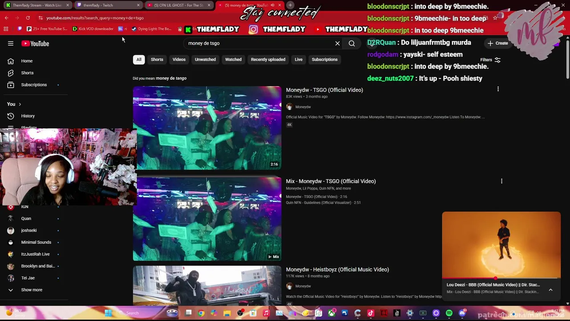The image size is (570, 321).
Task: Open Chrome apps grid in bookmarks bar
Action: [x=6, y=29]
